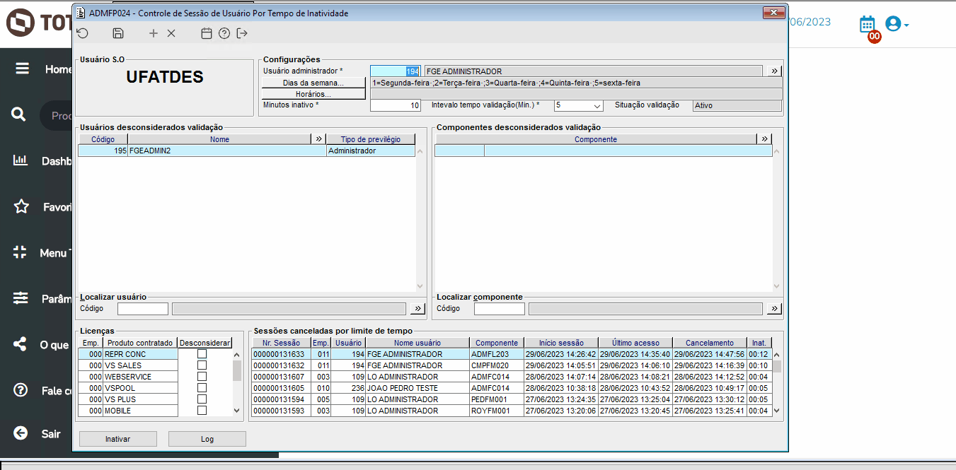Click scroll down arrow in Sessões canceladas table
The width and height of the screenshot is (956, 470).
click(x=776, y=410)
